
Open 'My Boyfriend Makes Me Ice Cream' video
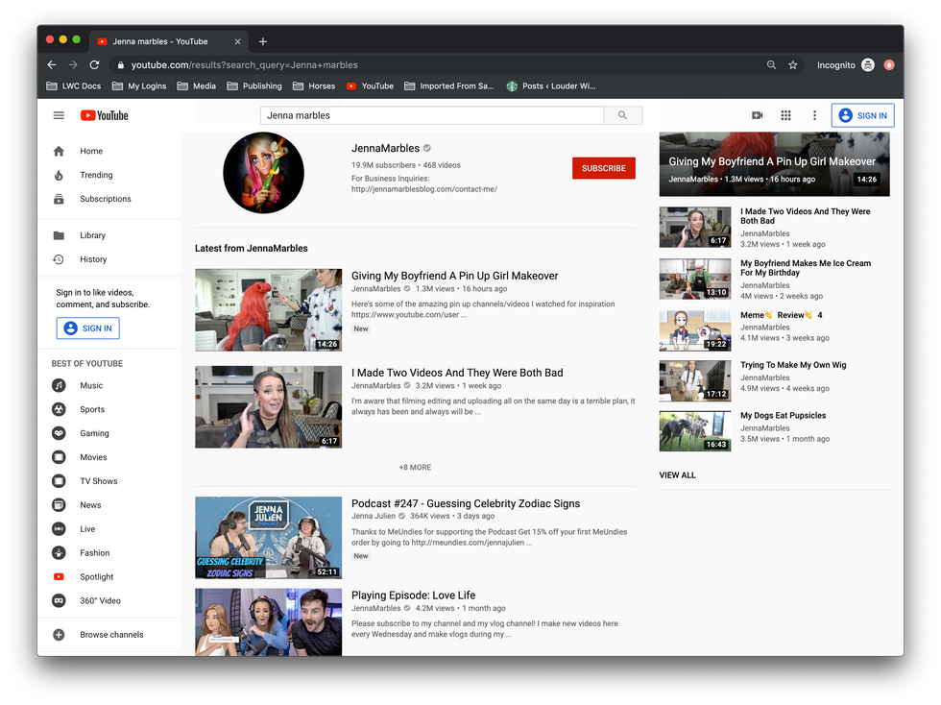coord(806,268)
